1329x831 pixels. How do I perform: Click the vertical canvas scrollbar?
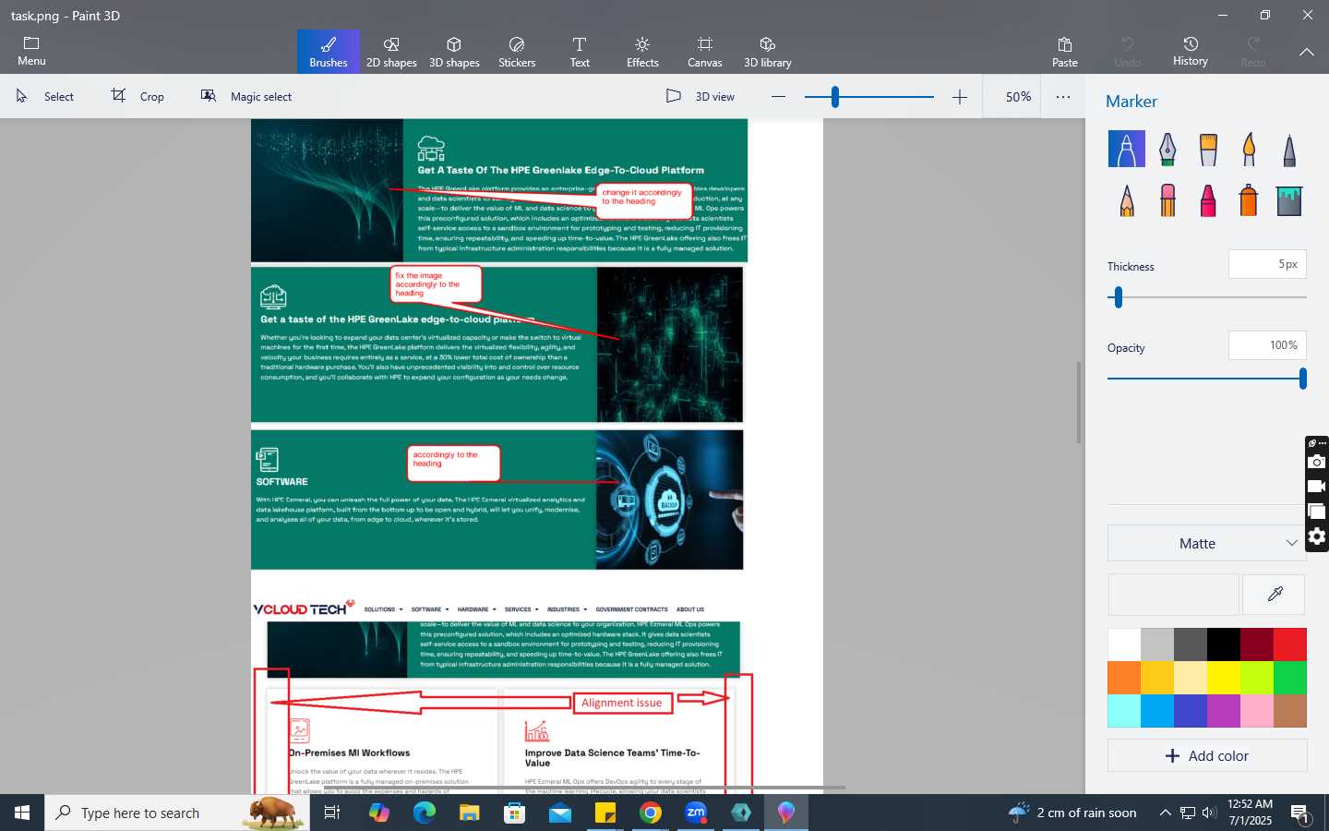tap(1078, 403)
